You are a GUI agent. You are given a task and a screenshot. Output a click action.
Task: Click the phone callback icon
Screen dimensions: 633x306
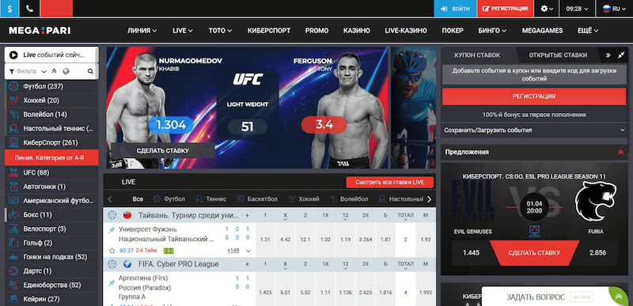(x=29, y=9)
